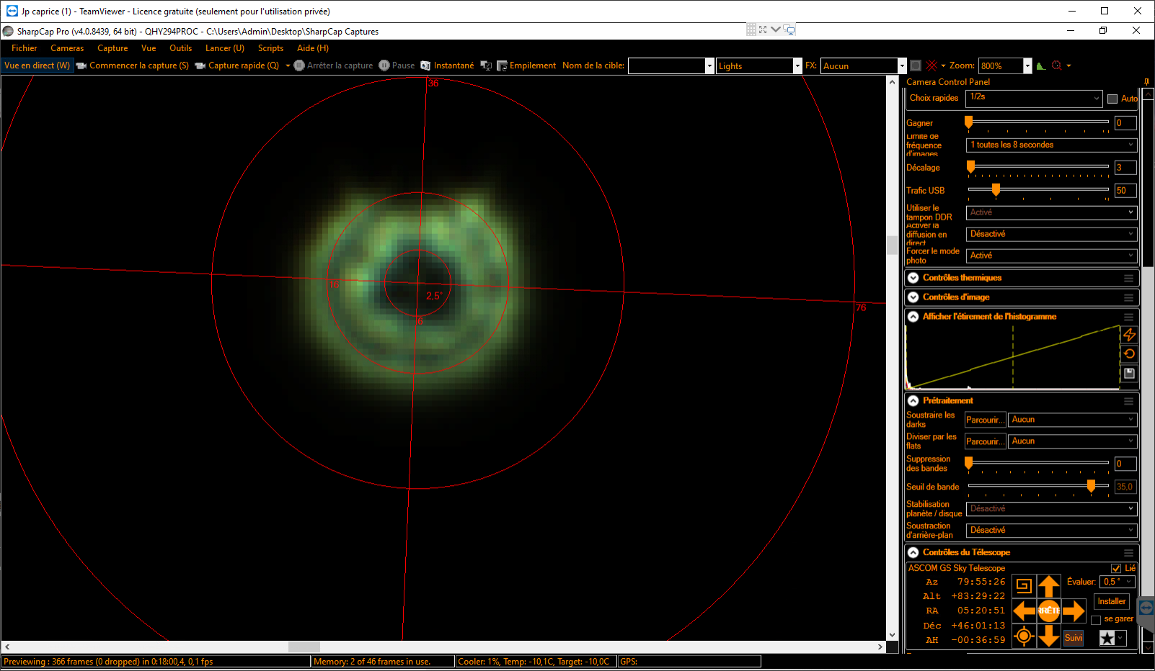
Task: Collapse the Prétraitement section
Action: (x=913, y=401)
